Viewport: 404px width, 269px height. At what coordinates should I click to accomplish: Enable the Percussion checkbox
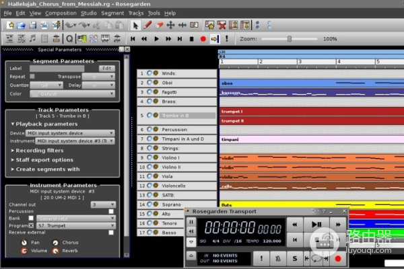pyautogui.click(x=111, y=211)
